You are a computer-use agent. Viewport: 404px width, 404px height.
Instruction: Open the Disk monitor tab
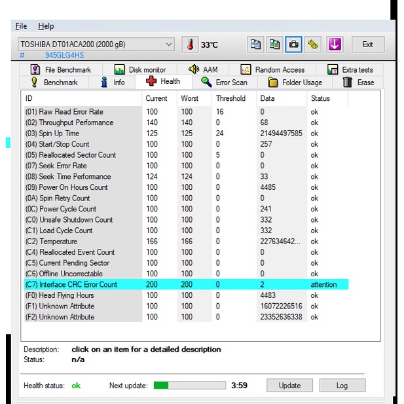[x=139, y=70]
